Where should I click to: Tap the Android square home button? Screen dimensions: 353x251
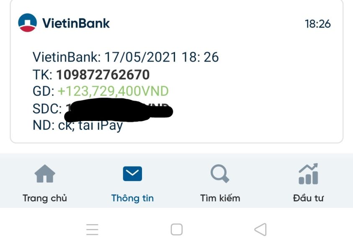coord(177,229)
